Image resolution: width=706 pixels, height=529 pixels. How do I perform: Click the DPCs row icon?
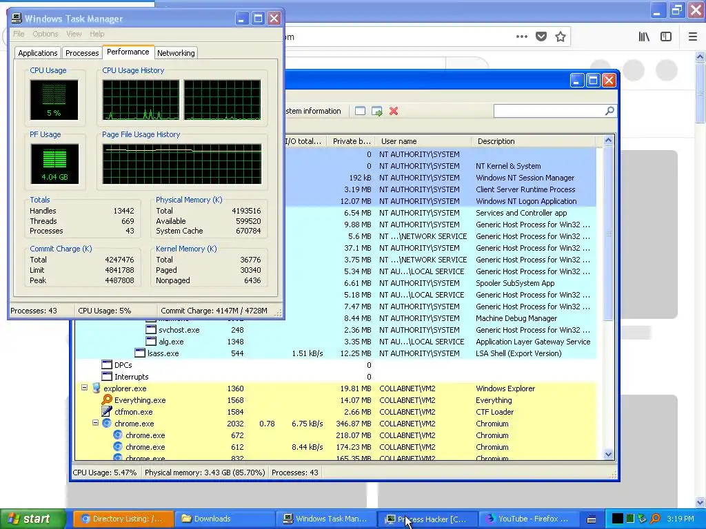pos(107,364)
